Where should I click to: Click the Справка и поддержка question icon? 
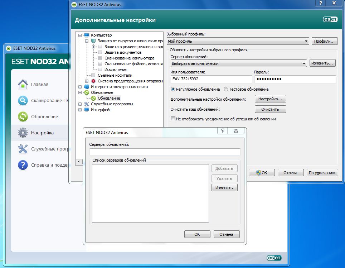coord(23,165)
